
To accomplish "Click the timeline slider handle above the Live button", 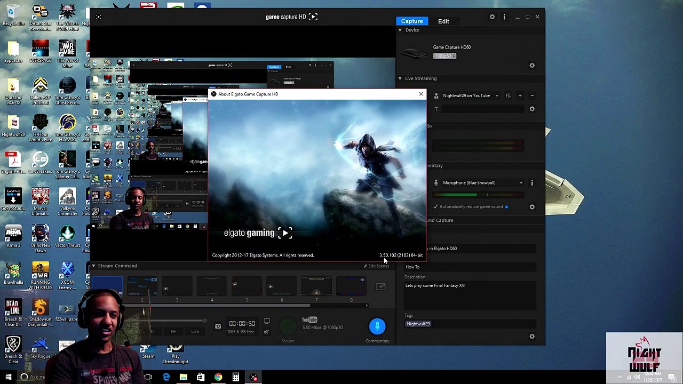I will 205,321.
